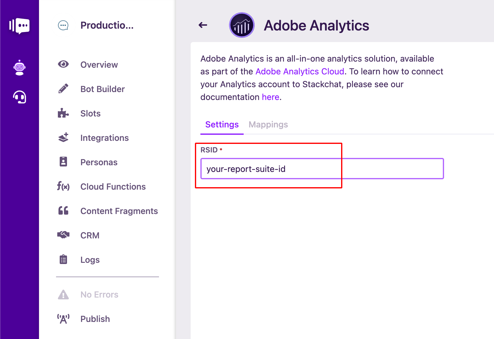Click the chat bubble icon beside Production
Image resolution: width=494 pixels, height=339 pixels.
[63, 25]
